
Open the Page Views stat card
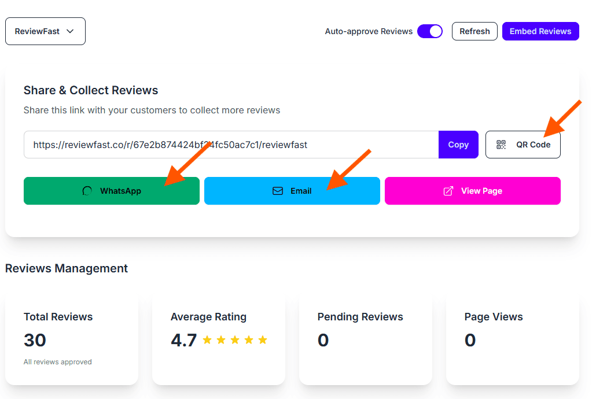[512, 340]
